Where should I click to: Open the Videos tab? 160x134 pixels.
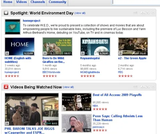tap(21, 2)
